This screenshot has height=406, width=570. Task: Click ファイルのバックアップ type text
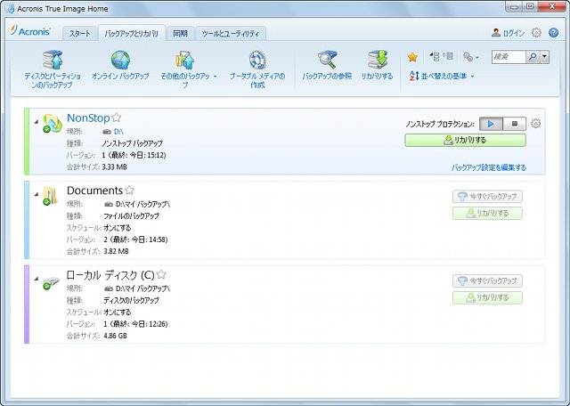click(x=131, y=215)
